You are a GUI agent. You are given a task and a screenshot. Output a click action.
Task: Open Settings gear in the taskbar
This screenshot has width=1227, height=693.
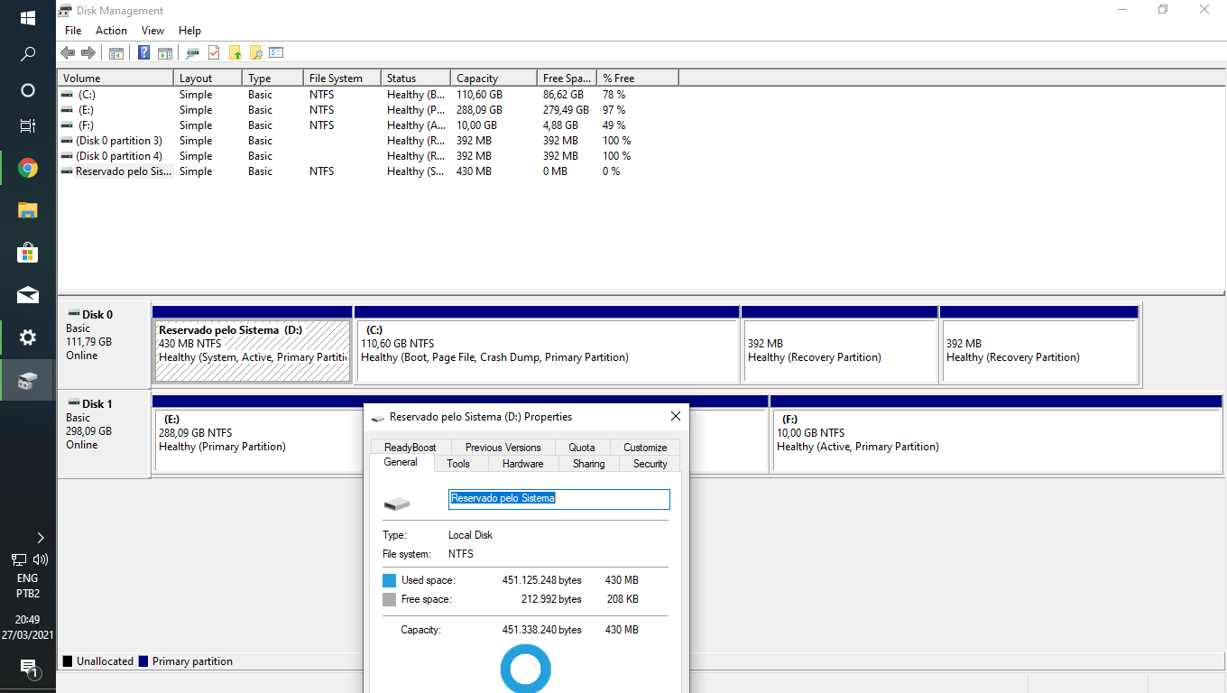click(x=28, y=337)
